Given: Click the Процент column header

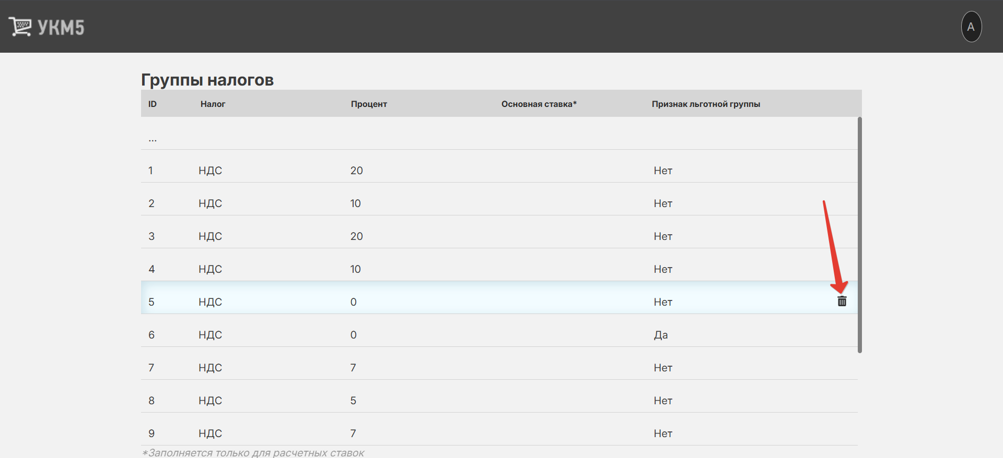Looking at the screenshot, I should click(369, 104).
